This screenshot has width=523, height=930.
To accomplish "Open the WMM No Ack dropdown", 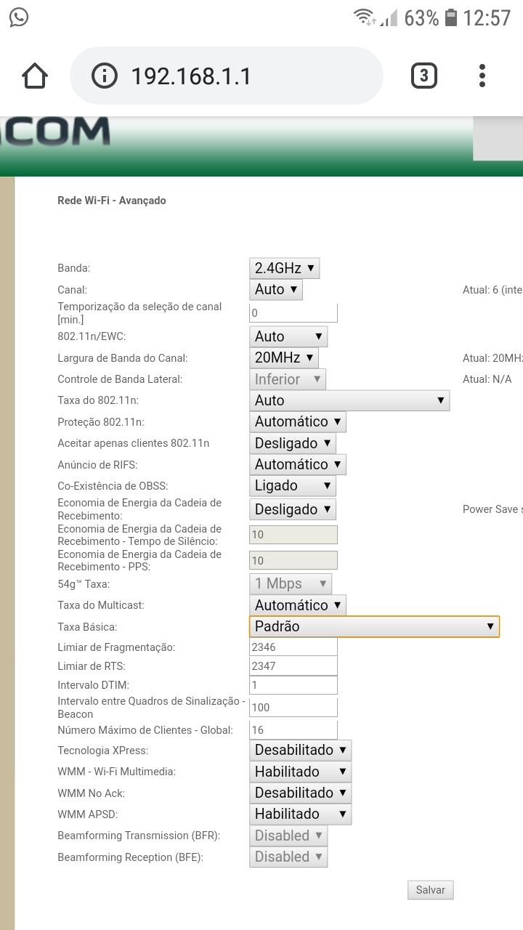I will pyautogui.click(x=301, y=793).
